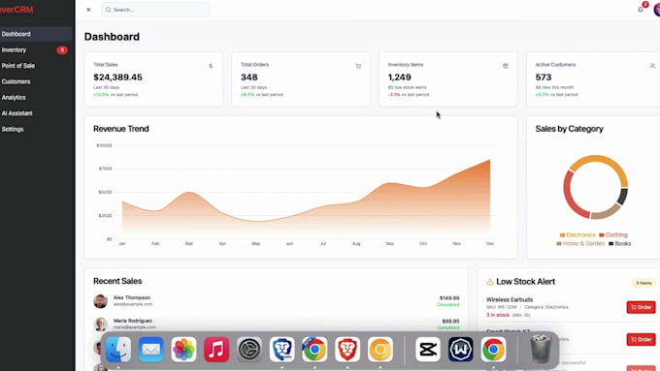Screen dimensions: 660x371
Task: Click the 3 items badge in Low Stock Alert
Action: point(643,283)
